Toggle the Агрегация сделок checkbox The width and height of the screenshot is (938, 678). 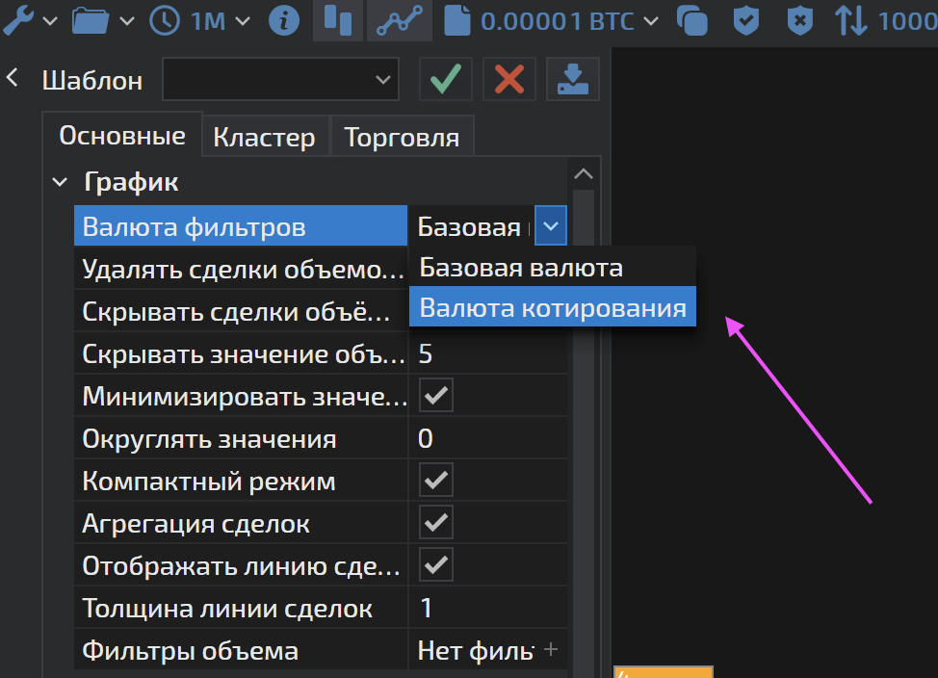(x=436, y=523)
